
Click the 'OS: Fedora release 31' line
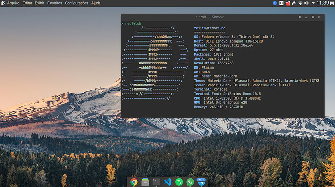[x=234, y=37]
